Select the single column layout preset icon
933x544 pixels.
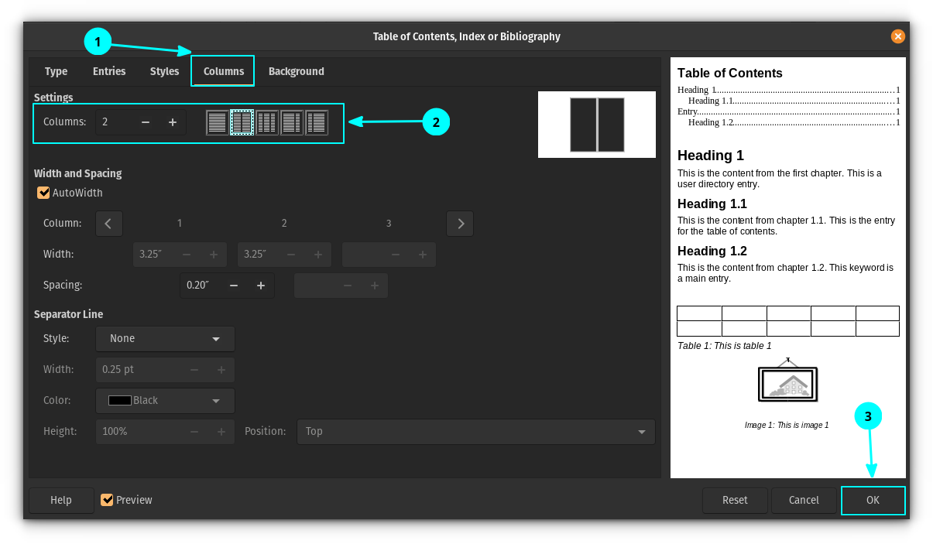pos(218,122)
